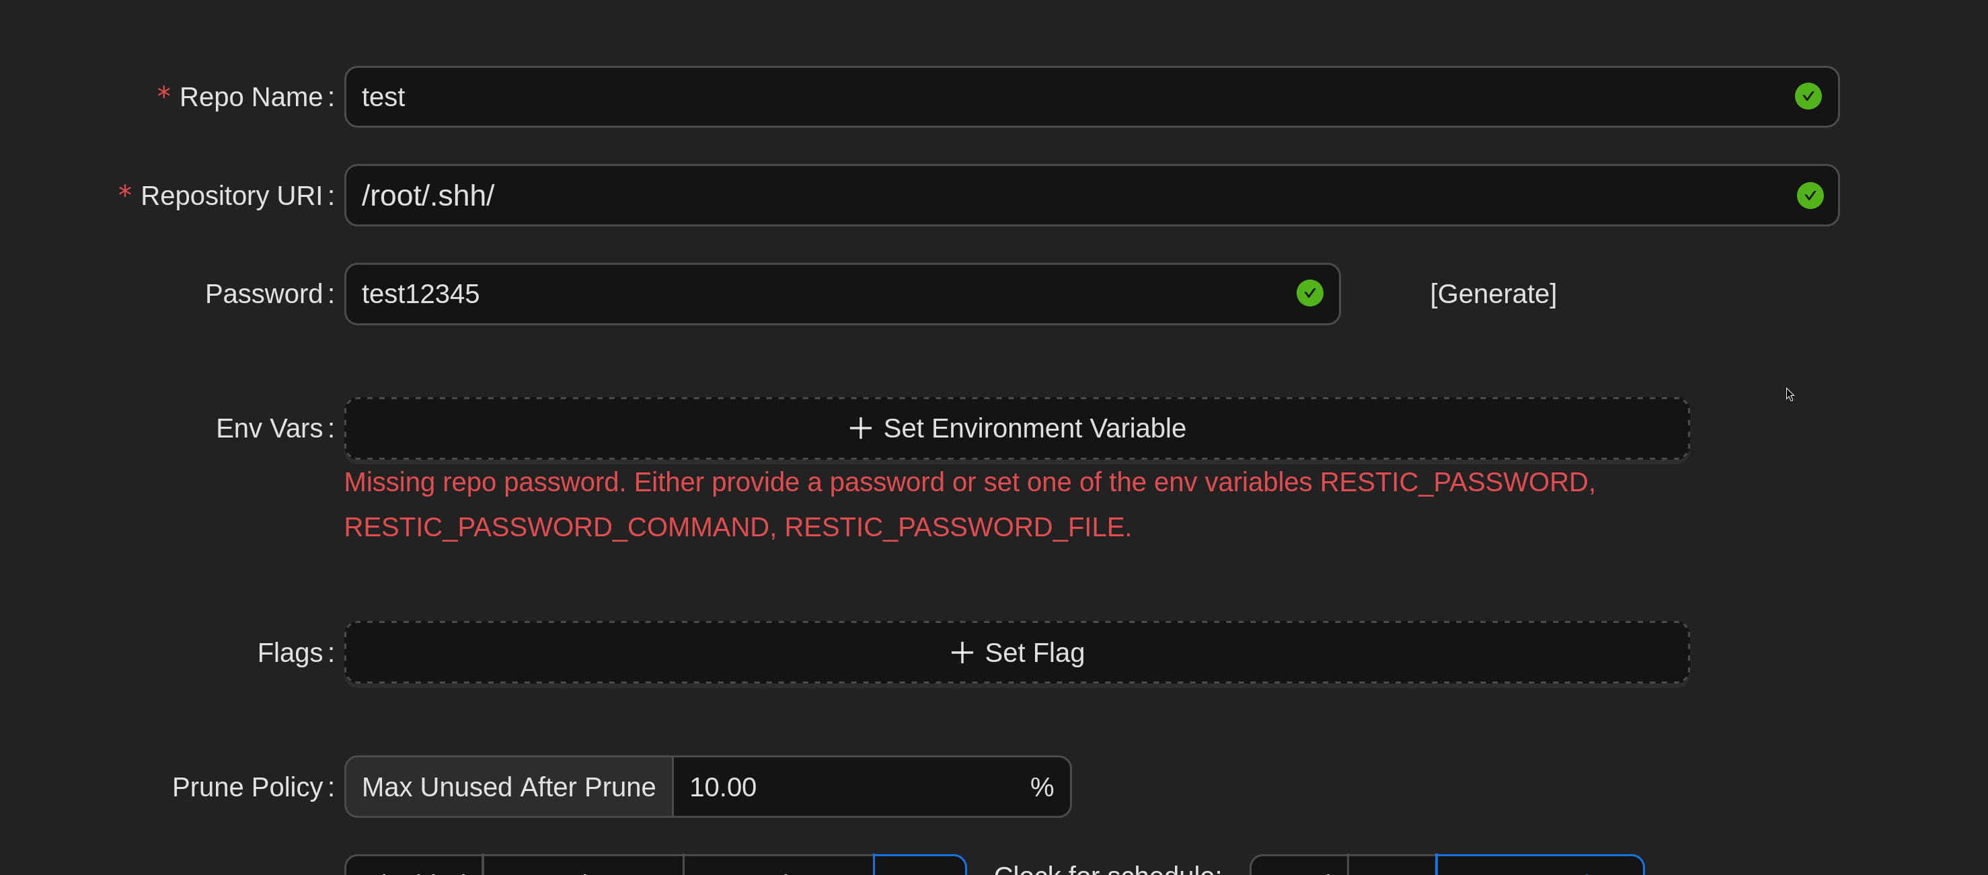Add a new flag with Set Flag
Image resolution: width=1988 pixels, height=875 pixels.
point(1034,653)
